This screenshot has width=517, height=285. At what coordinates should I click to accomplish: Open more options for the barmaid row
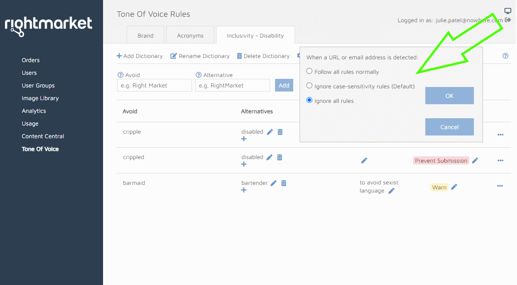coord(500,186)
